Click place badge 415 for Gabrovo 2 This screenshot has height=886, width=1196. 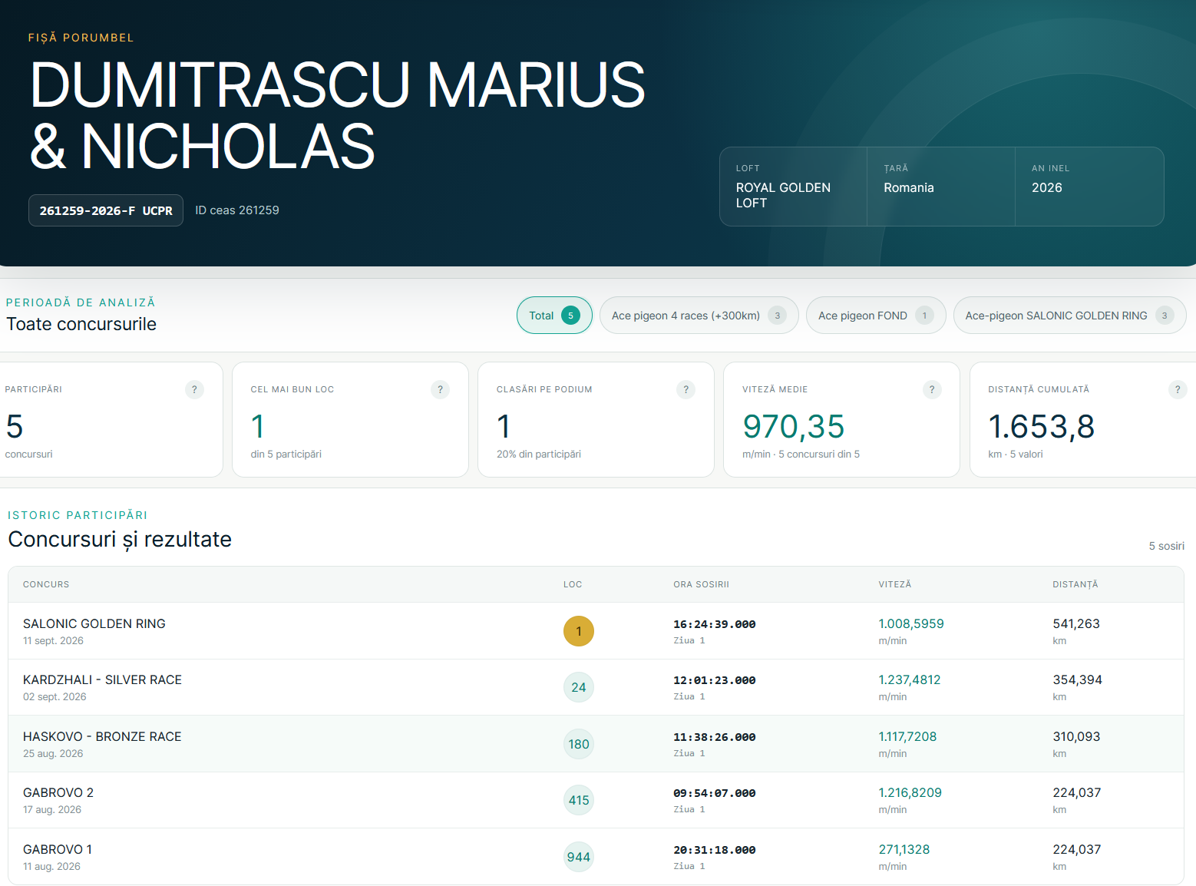[579, 800]
